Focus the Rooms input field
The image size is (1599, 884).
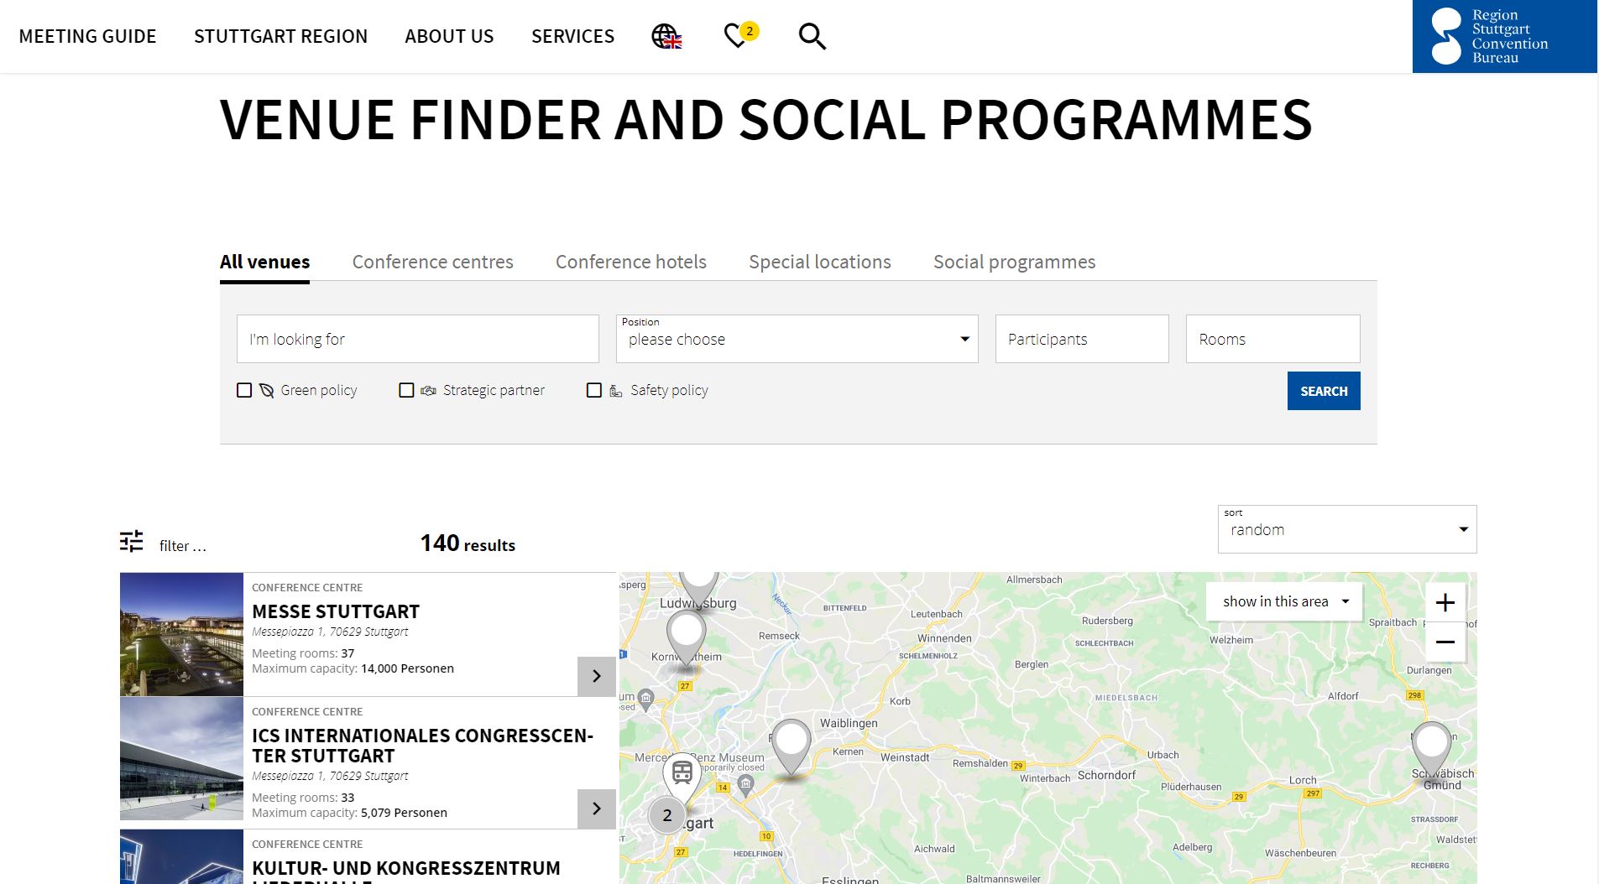(x=1272, y=339)
